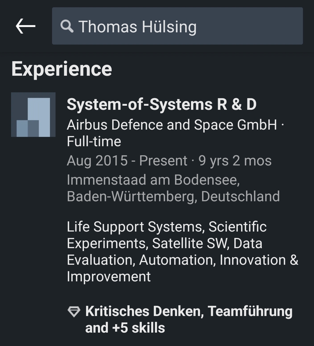Click the Full-time employment label
This screenshot has height=346, width=314.
[94, 141]
